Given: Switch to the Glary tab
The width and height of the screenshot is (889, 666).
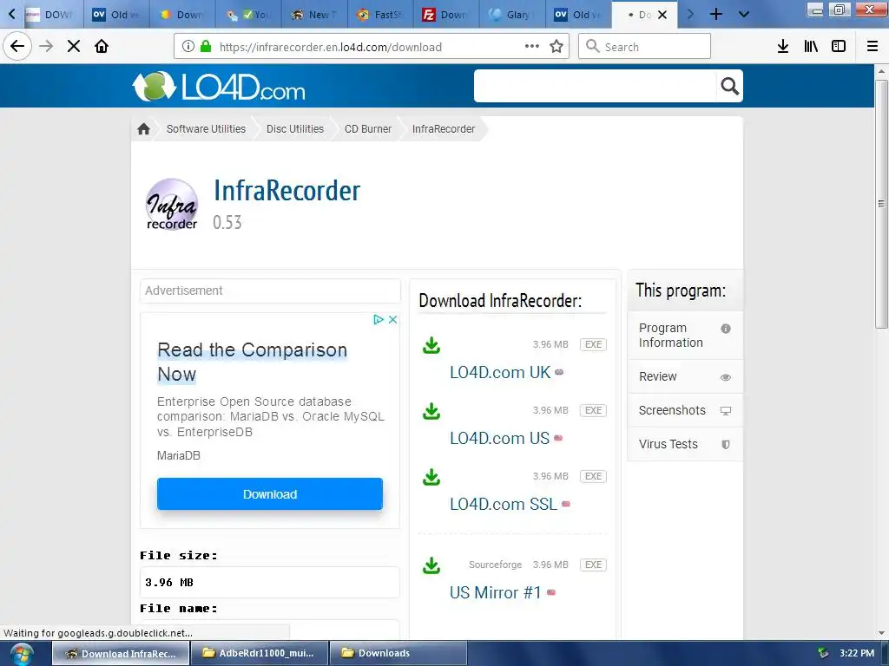Looking at the screenshot, I should (x=512, y=14).
